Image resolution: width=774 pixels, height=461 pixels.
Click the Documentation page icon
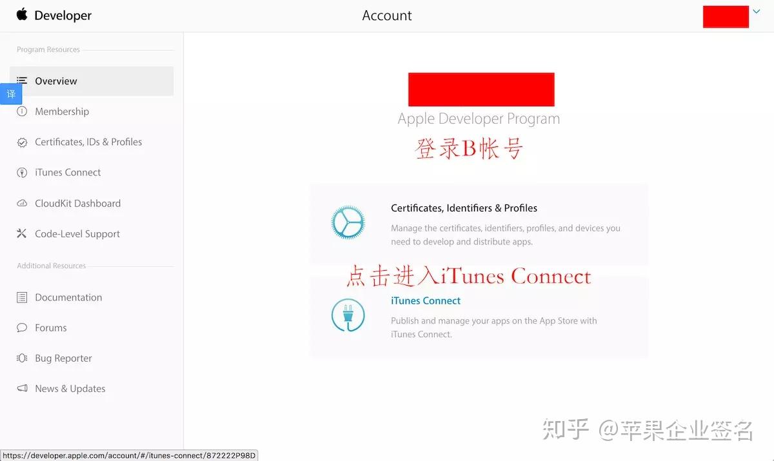pyautogui.click(x=22, y=297)
